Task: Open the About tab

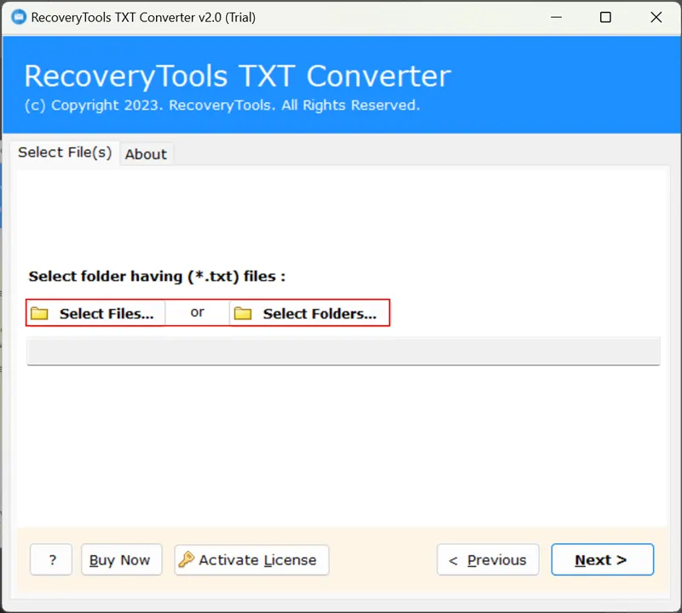Action: pyautogui.click(x=146, y=154)
